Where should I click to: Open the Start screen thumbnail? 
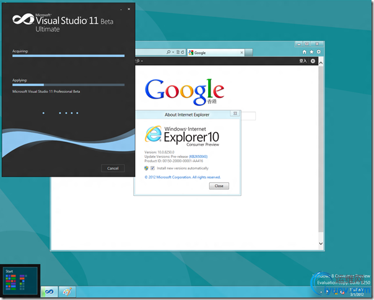click(20, 281)
